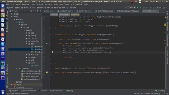Expand the aop folder
This screenshot has height=95, width=169.
pyautogui.click(x=27, y=33)
